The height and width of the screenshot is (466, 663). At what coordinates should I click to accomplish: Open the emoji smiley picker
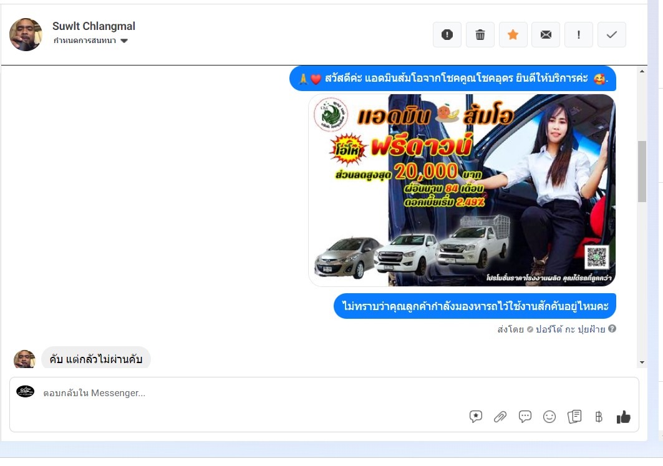pos(549,417)
